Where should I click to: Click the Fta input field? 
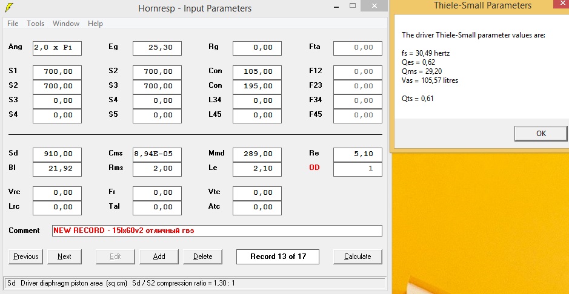(358, 48)
